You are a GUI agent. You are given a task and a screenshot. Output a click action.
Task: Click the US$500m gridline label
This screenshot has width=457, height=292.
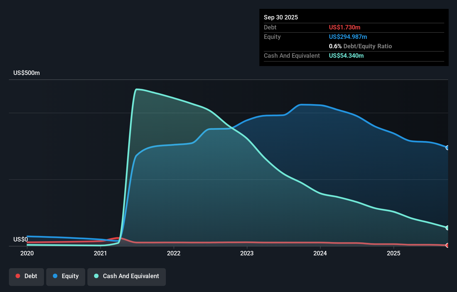(26, 73)
